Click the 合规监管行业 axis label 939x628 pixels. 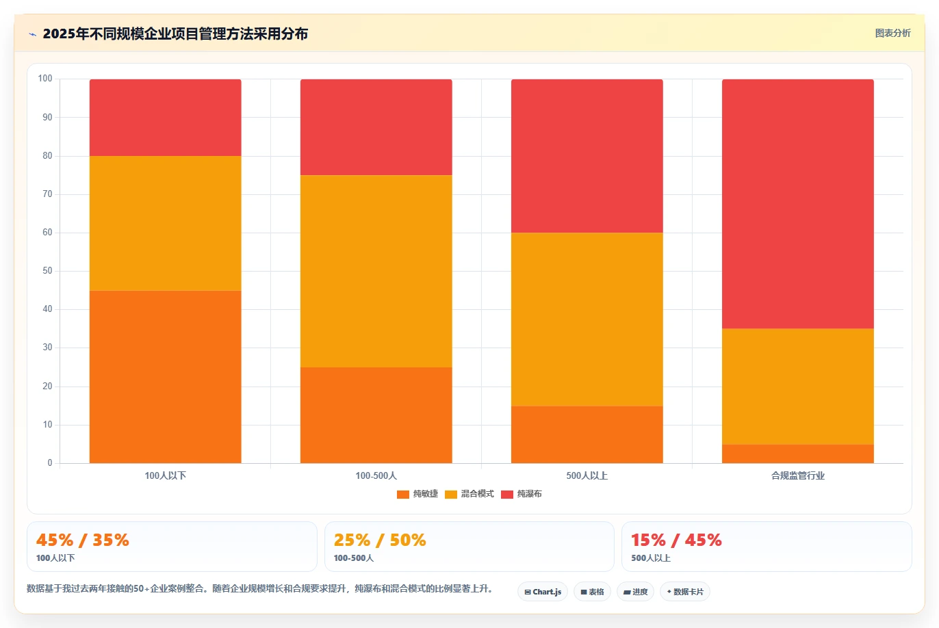pos(798,475)
